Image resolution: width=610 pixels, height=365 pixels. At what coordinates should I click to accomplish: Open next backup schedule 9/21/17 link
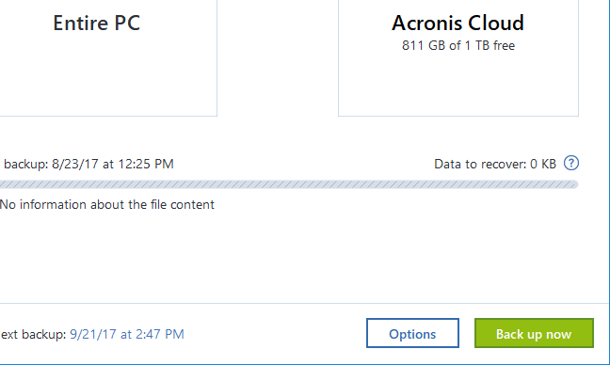(x=126, y=334)
